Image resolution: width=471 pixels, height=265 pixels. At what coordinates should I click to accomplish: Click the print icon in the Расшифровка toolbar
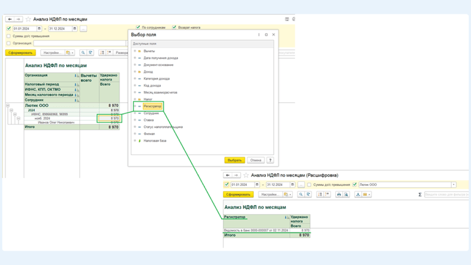pyautogui.click(x=339, y=194)
